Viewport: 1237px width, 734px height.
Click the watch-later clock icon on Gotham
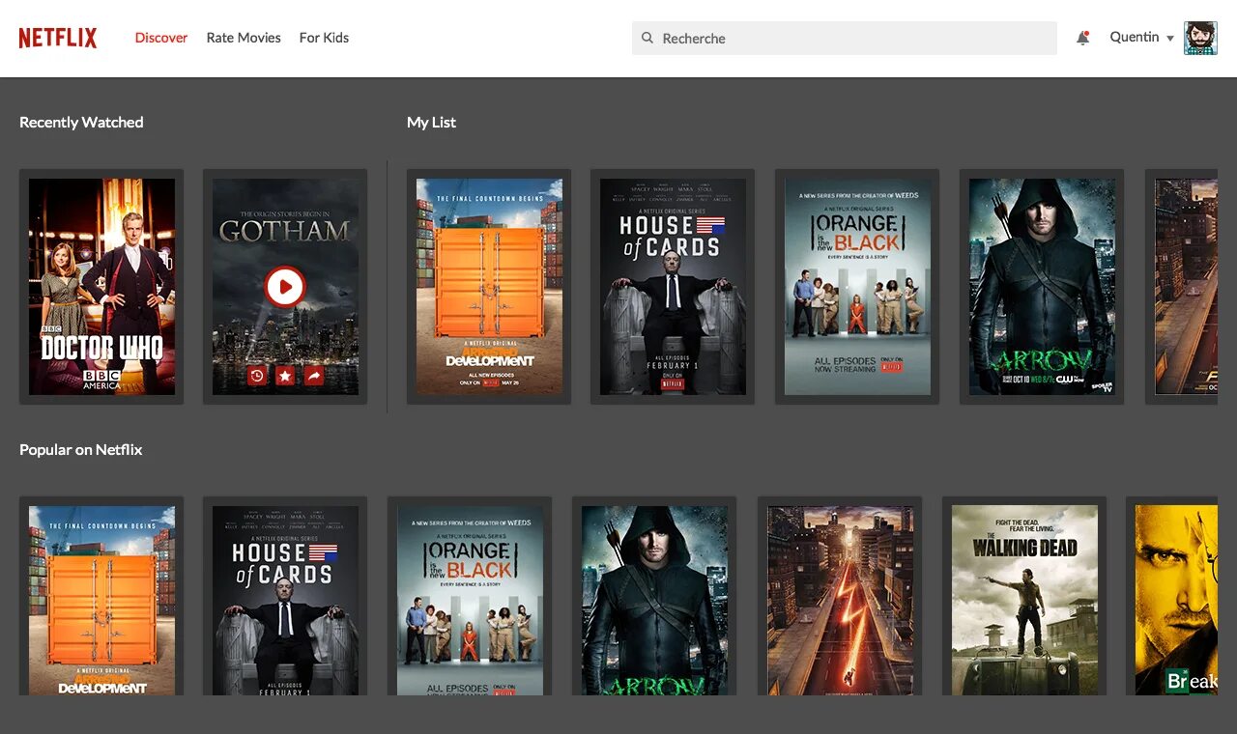[x=256, y=376]
